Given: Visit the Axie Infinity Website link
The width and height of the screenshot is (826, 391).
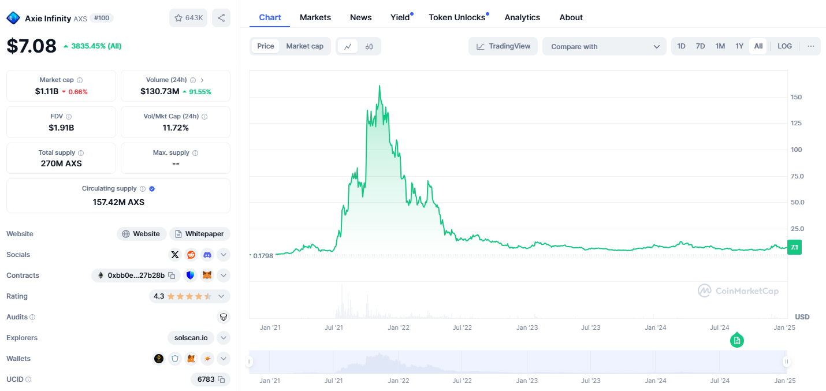Looking at the screenshot, I should [142, 234].
